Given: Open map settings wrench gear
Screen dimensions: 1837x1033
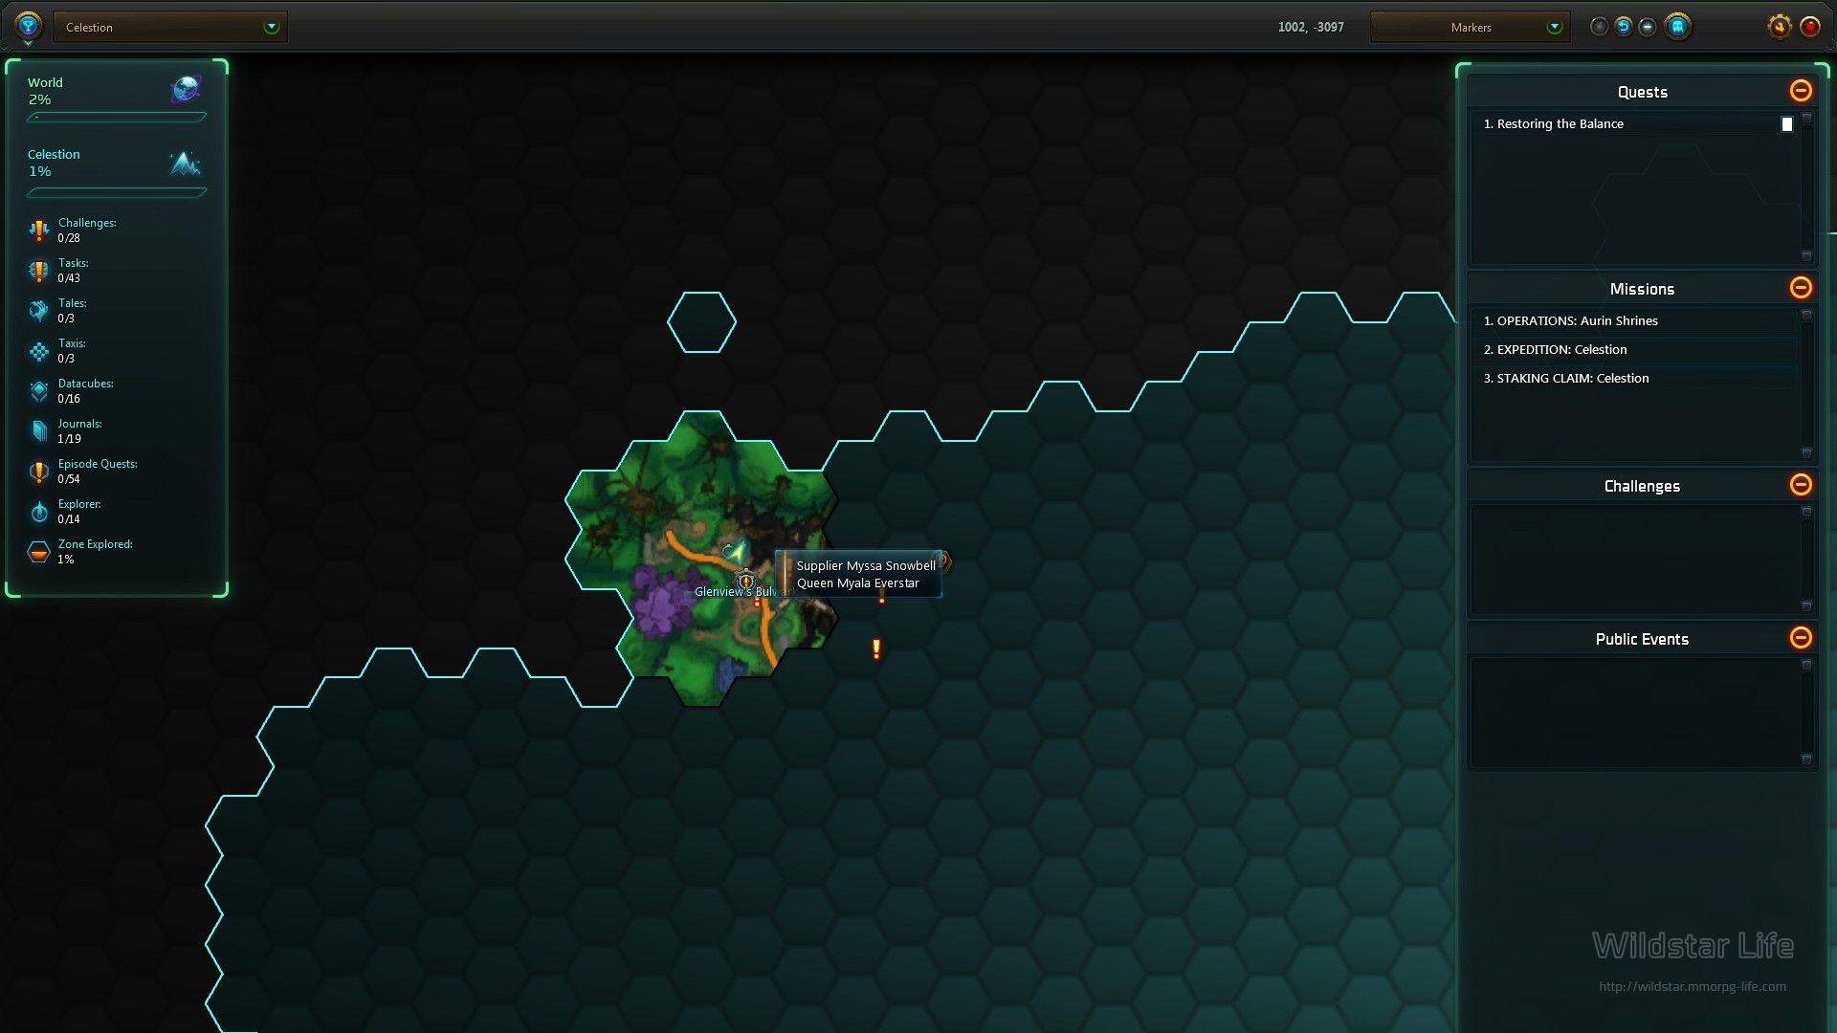Looking at the screenshot, I should click(x=1779, y=27).
